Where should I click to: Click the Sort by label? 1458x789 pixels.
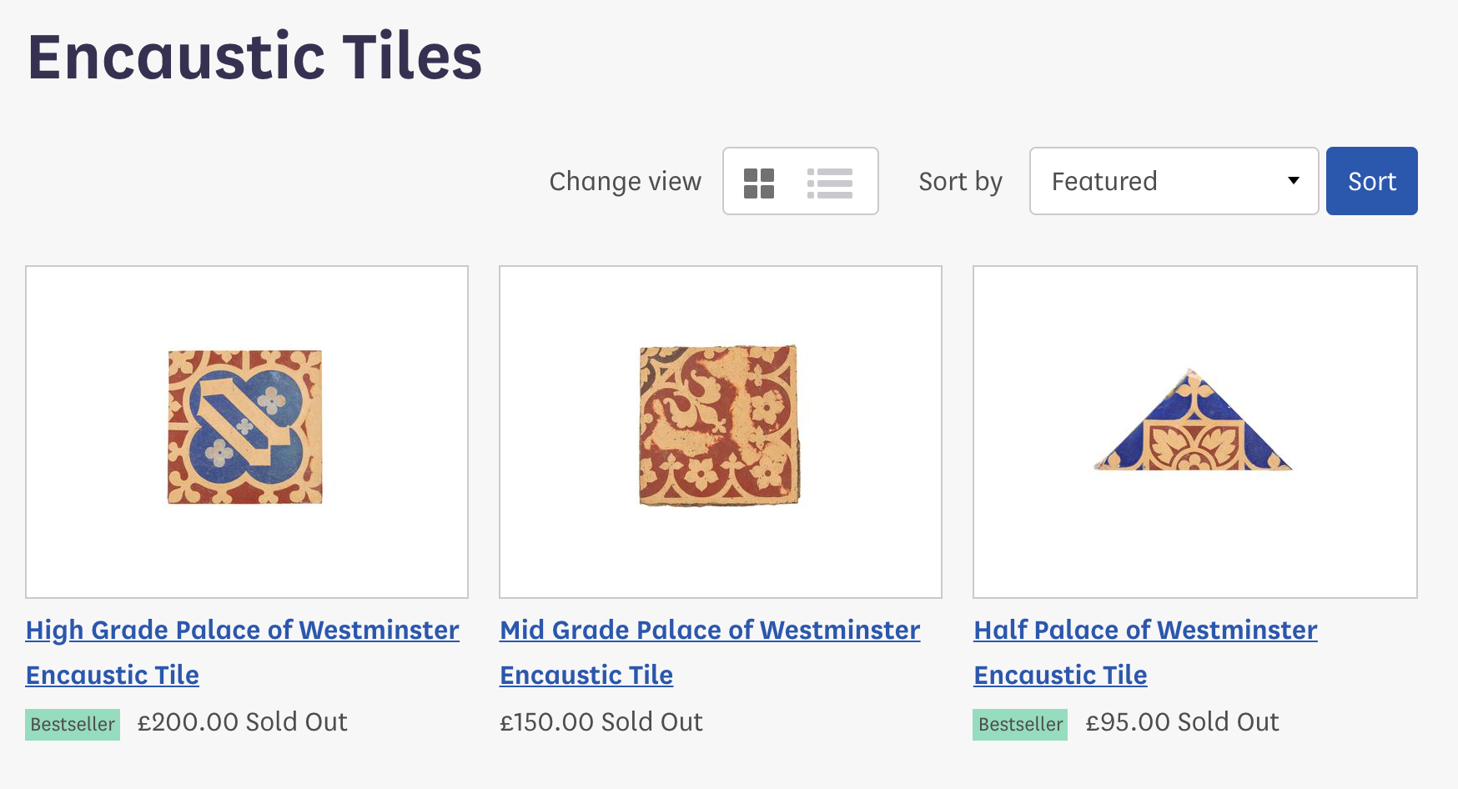(960, 182)
